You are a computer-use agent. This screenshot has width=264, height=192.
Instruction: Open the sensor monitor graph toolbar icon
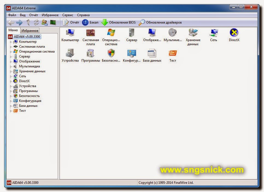[53, 22]
